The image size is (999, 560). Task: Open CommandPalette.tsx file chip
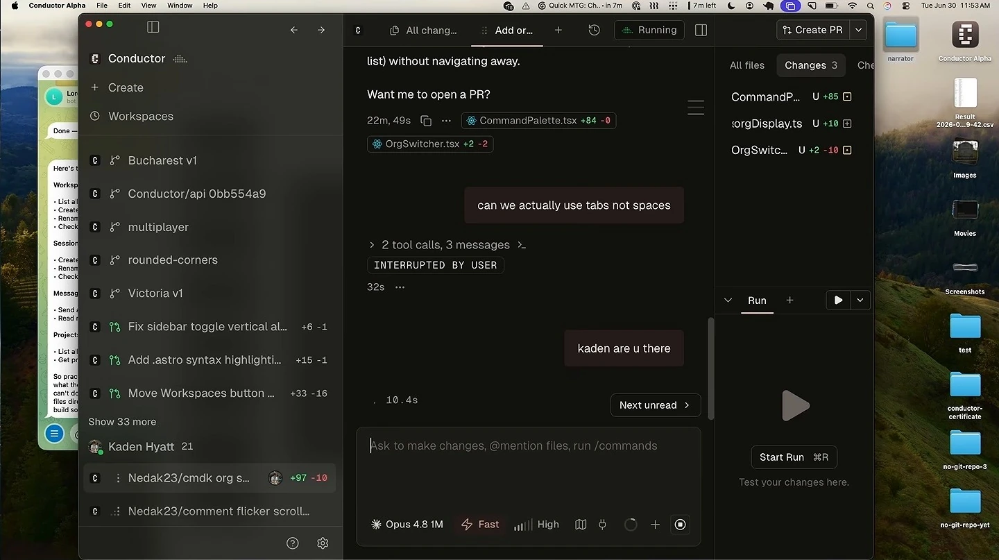538,121
